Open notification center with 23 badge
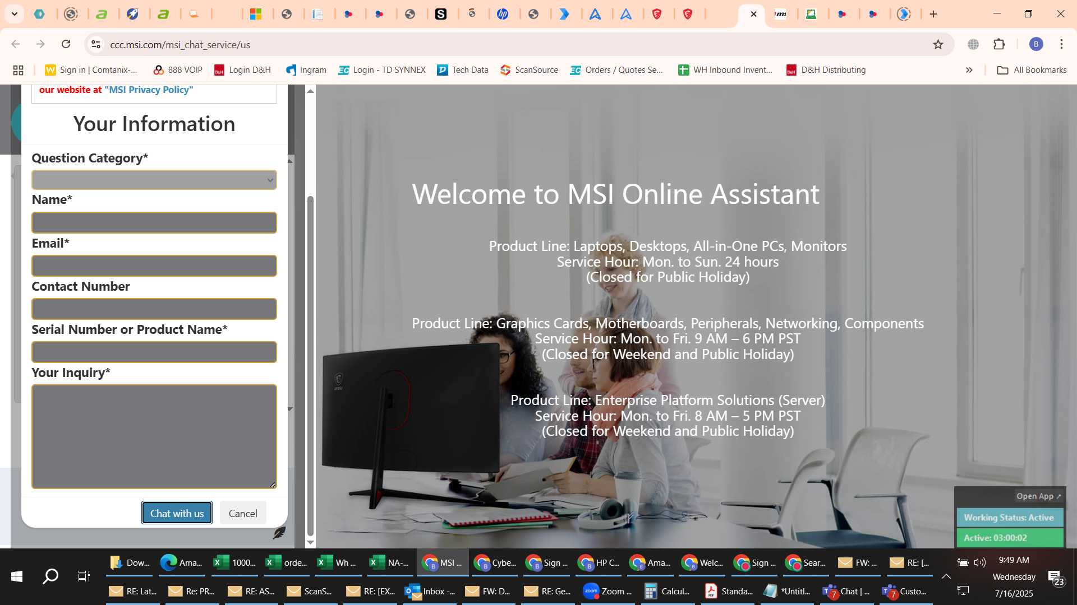 click(x=1055, y=577)
